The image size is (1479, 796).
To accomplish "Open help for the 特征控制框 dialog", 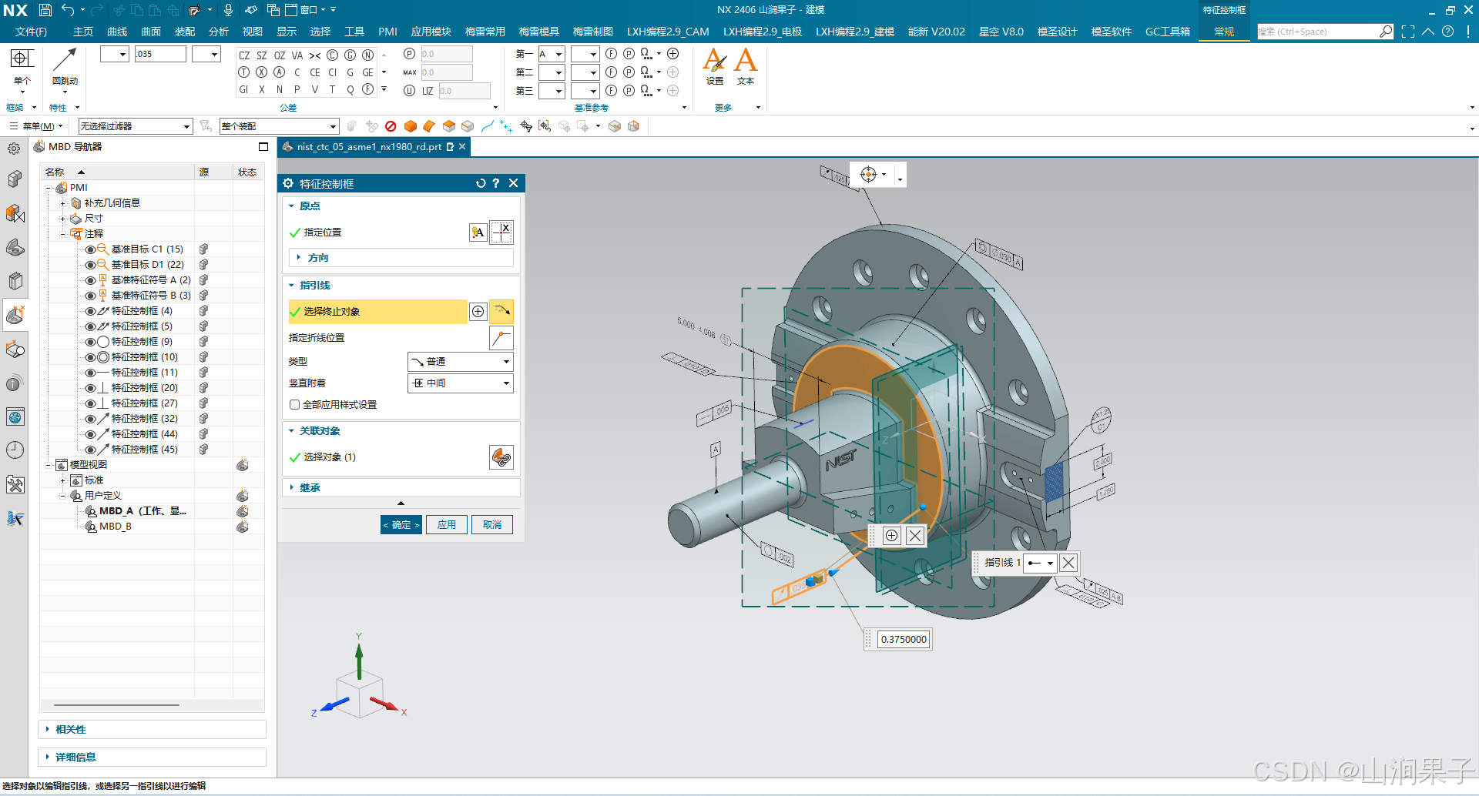I will [x=496, y=183].
